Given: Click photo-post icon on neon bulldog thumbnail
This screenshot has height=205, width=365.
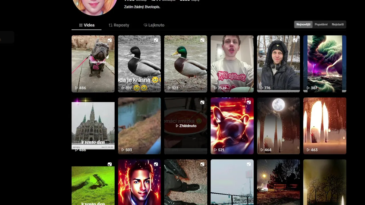Looking at the screenshot, I should [249, 102].
